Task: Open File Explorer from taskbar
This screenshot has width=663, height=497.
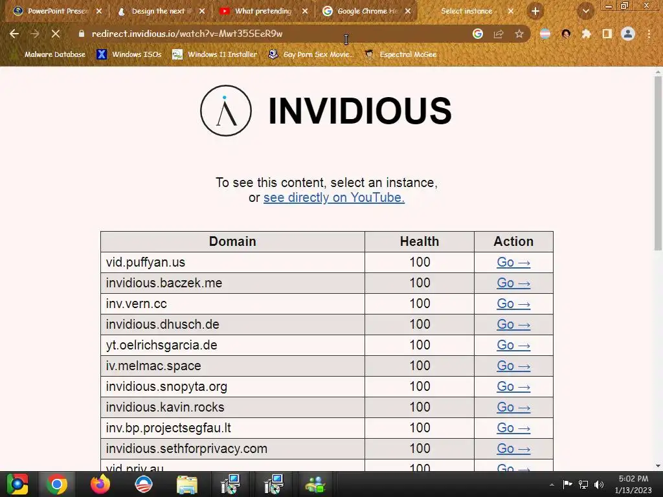Action: pyautogui.click(x=187, y=484)
